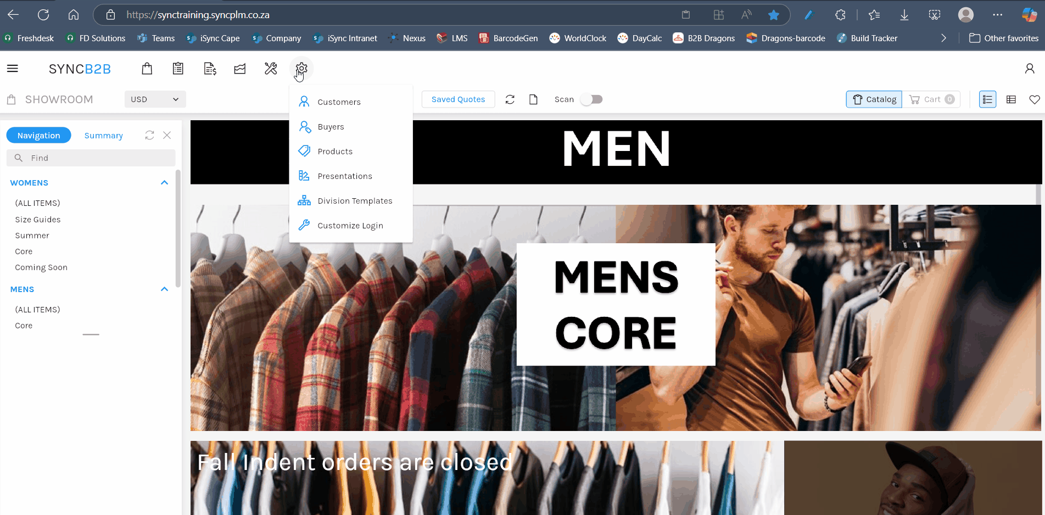Click the Catalog button
Image resolution: width=1045 pixels, height=515 pixels.
(874, 99)
